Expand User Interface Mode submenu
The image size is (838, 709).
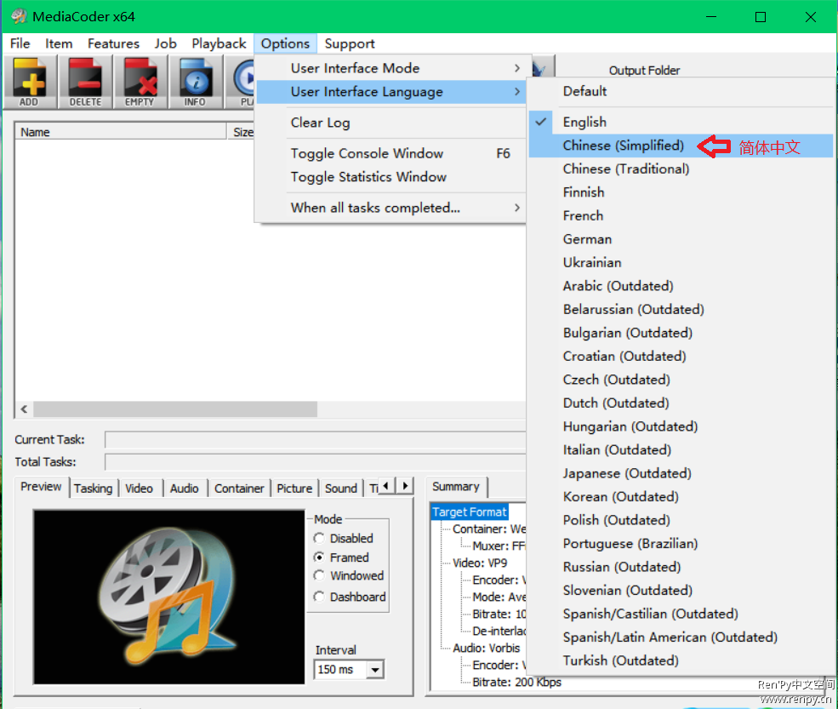pyautogui.click(x=391, y=68)
